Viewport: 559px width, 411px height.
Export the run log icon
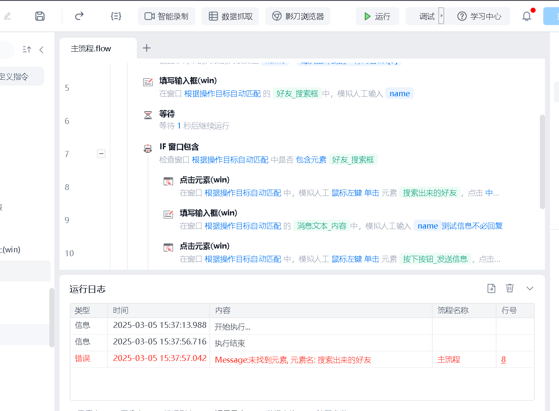491,288
